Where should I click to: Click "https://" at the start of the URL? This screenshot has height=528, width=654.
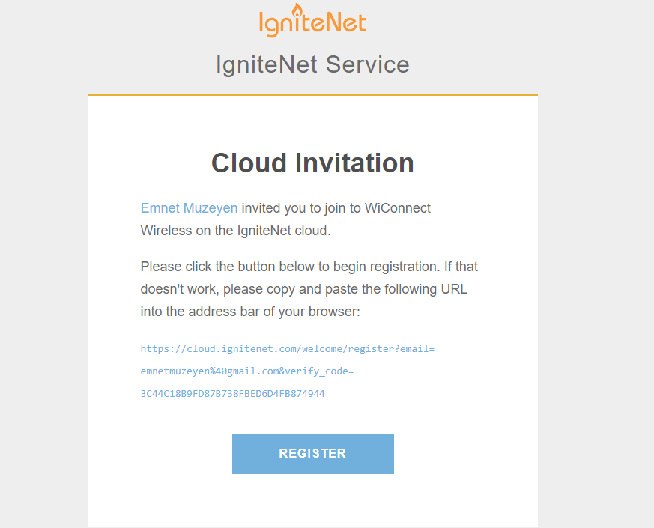(159, 349)
